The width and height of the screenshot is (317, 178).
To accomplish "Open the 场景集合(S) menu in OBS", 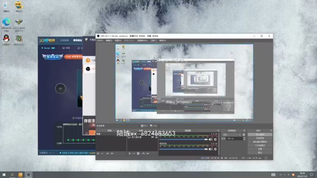I will click(142, 41).
